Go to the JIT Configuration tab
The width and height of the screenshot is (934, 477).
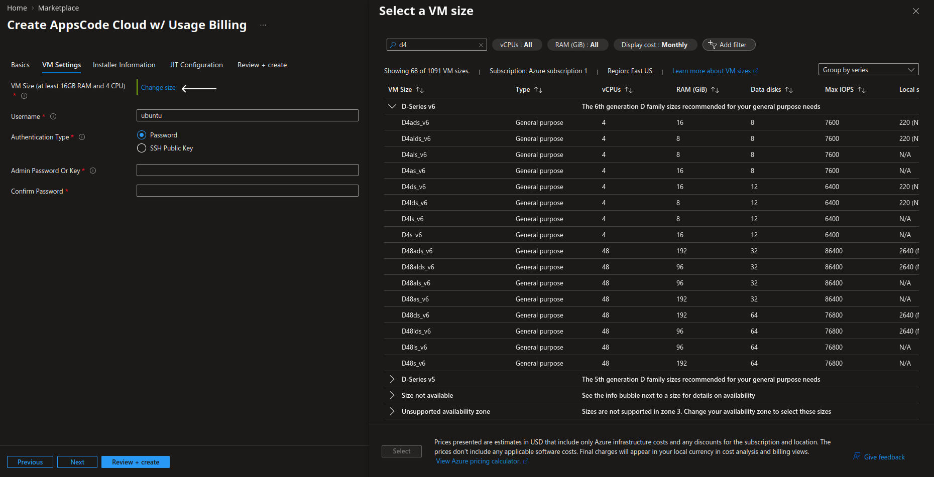click(196, 65)
